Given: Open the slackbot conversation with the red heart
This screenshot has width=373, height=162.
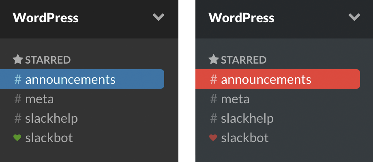Looking at the screenshot, I should (244, 138).
